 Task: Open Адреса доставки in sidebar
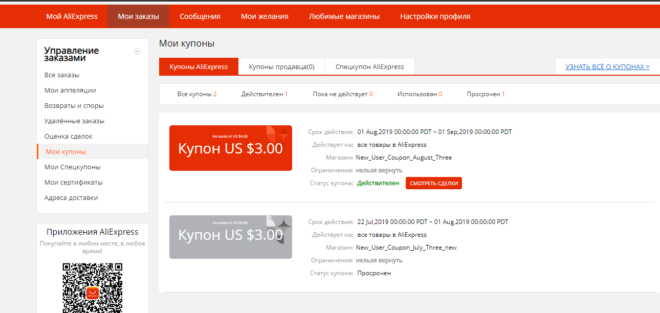tap(71, 198)
